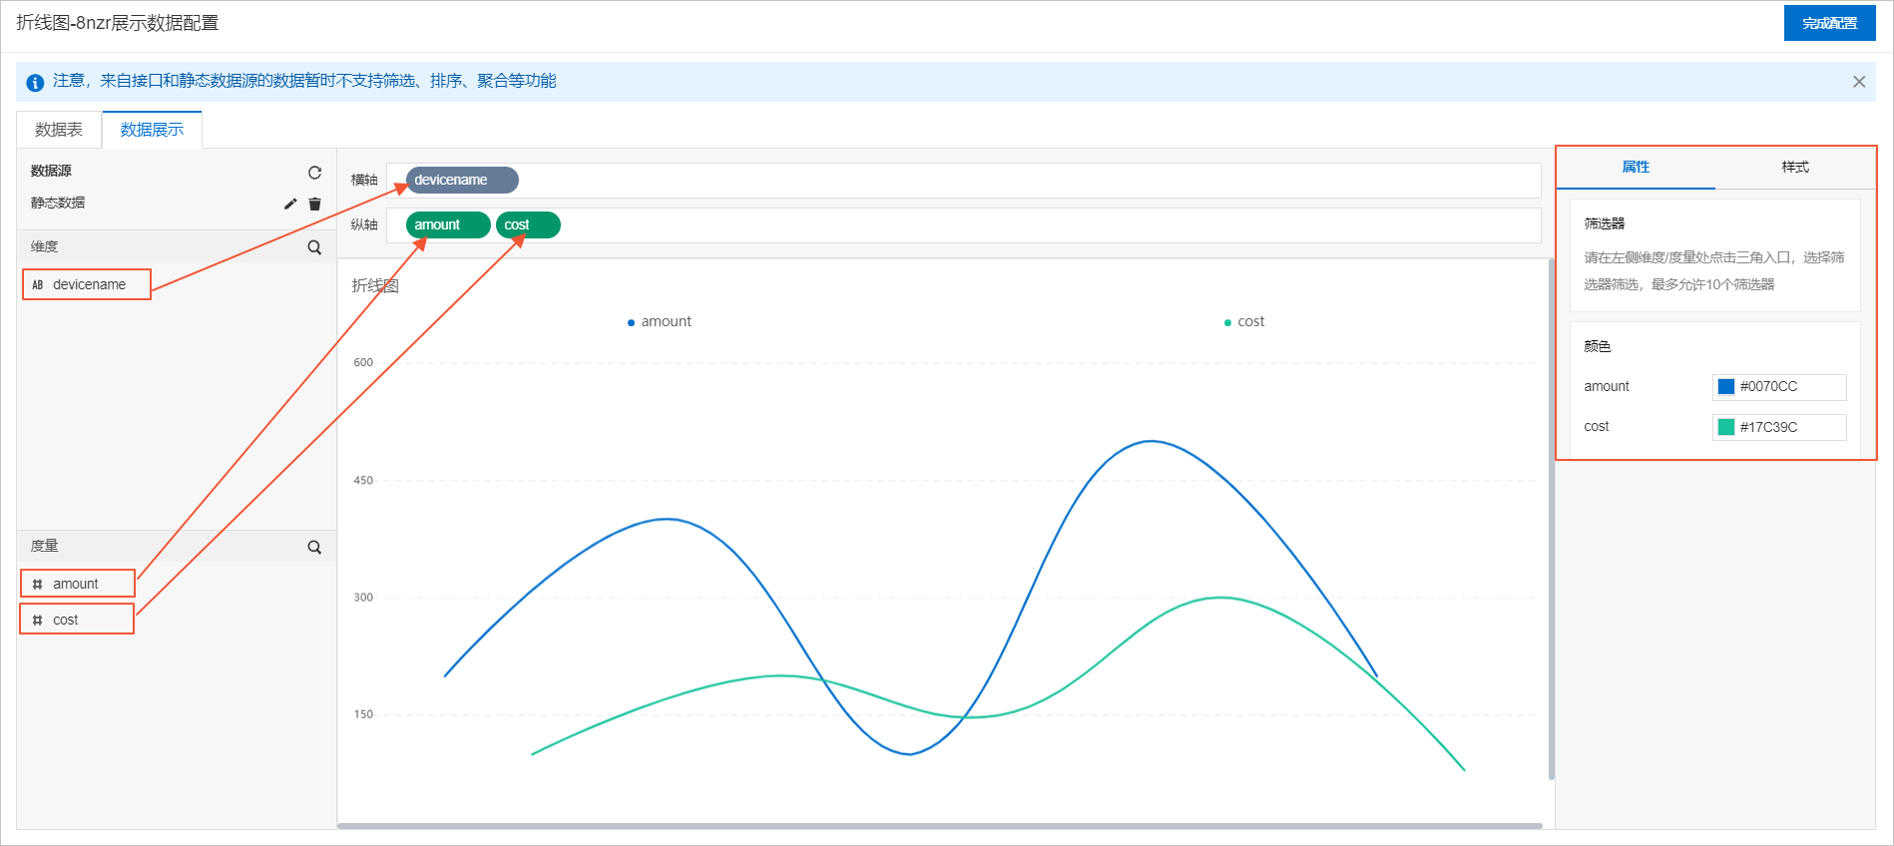Select amount in the measure list
1894x846 pixels.
tap(78, 584)
